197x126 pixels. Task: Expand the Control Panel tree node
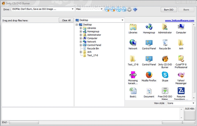click(81, 45)
